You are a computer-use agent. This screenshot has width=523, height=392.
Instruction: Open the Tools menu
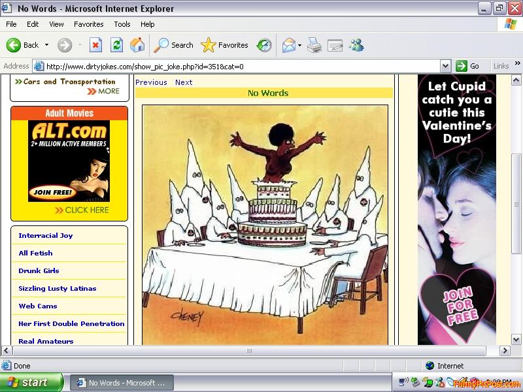(122, 24)
